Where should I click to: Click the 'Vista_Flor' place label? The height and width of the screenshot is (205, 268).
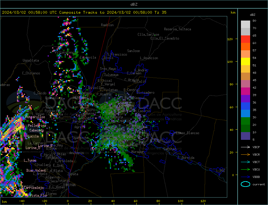point(39,195)
